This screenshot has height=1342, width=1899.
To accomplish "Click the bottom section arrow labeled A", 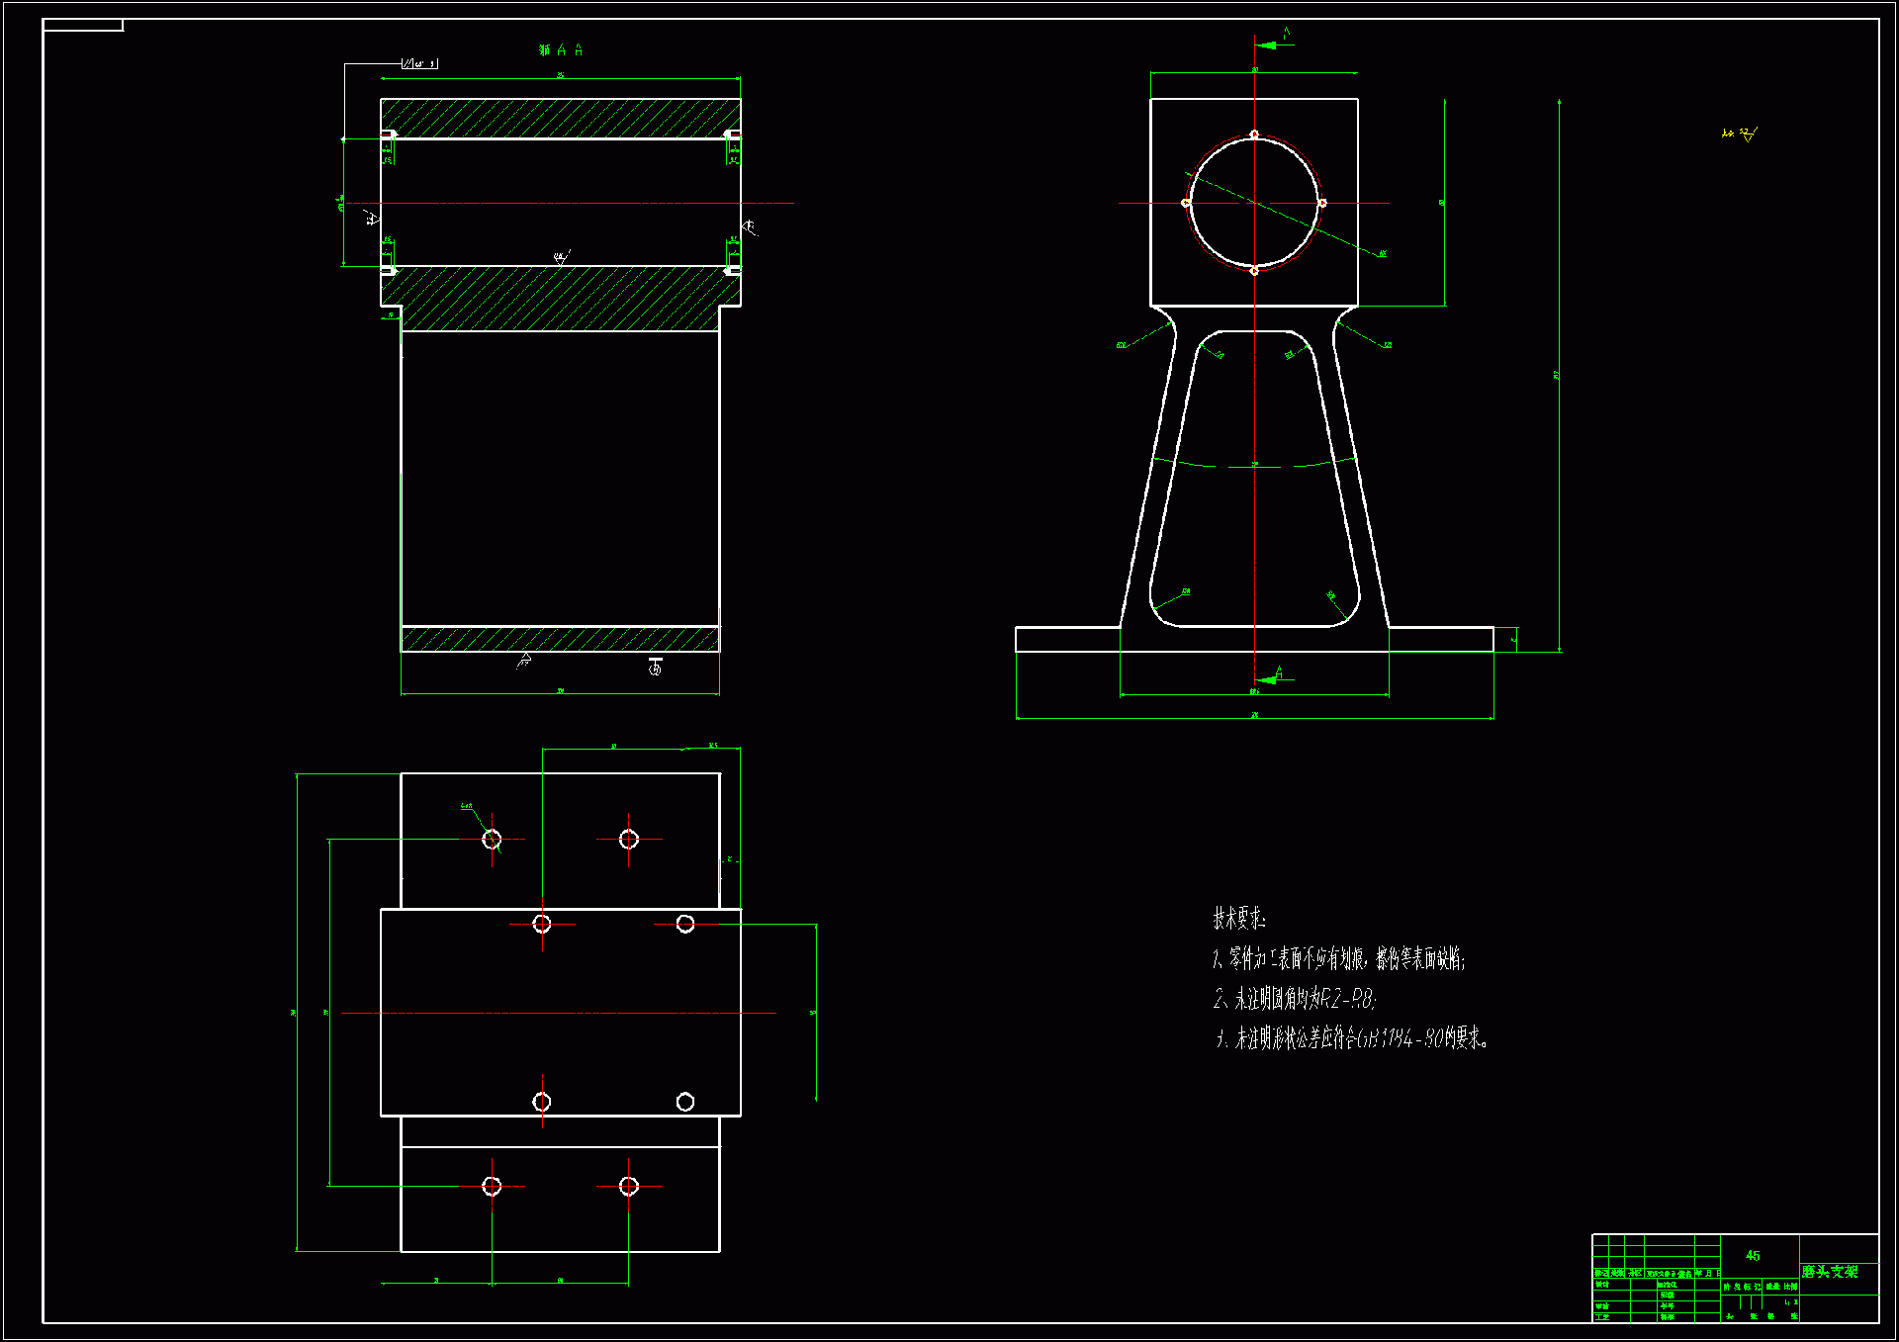I will click(x=1267, y=678).
